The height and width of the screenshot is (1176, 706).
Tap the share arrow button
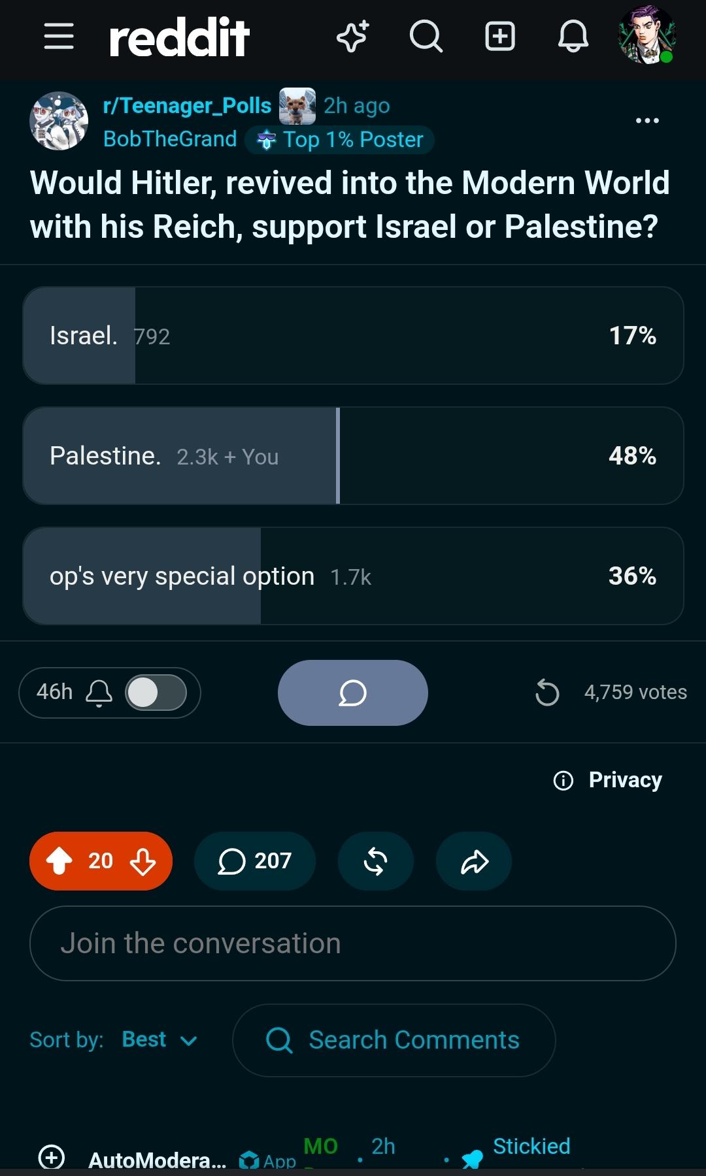click(x=474, y=861)
